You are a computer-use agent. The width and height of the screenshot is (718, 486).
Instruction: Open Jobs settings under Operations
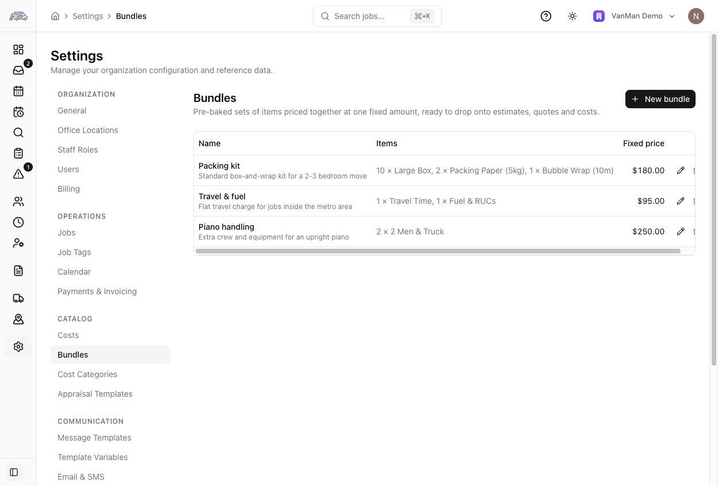pyautogui.click(x=67, y=233)
